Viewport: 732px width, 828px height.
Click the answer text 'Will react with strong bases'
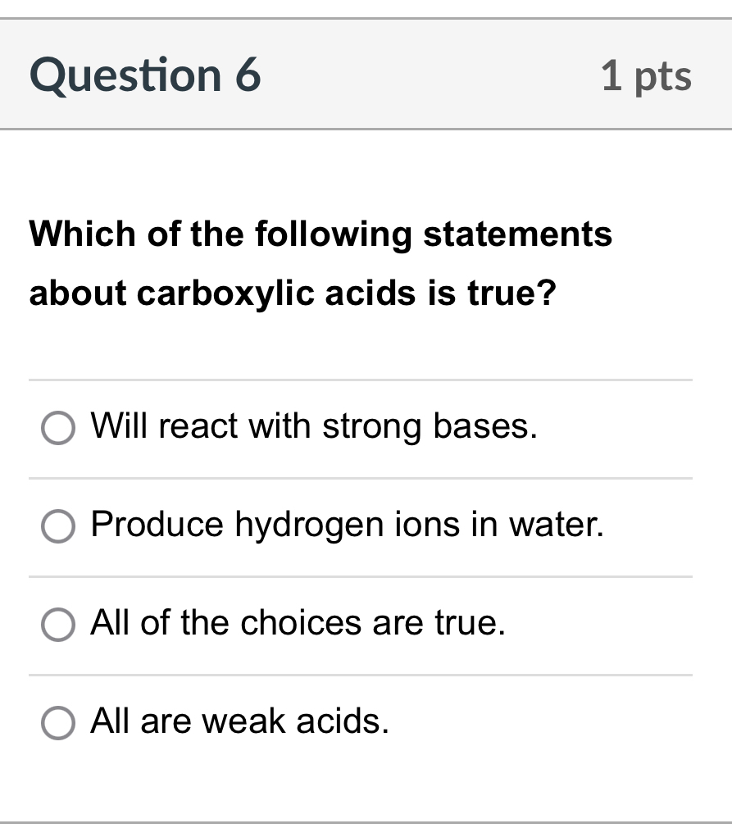pos(314,425)
